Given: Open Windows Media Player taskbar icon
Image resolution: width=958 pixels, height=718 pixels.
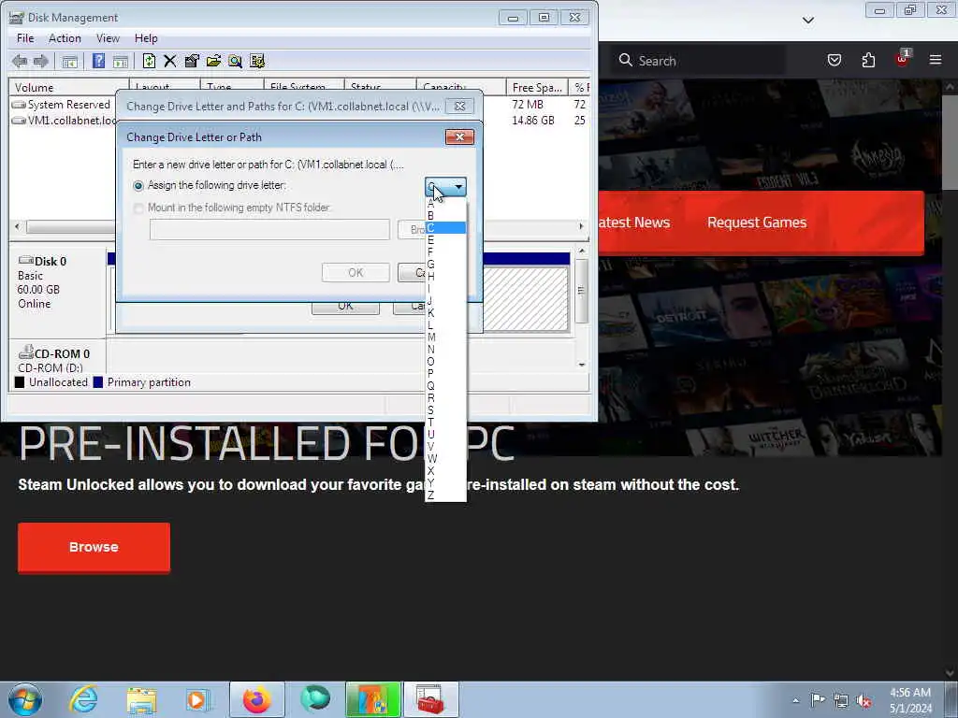Looking at the screenshot, I should click(197, 700).
